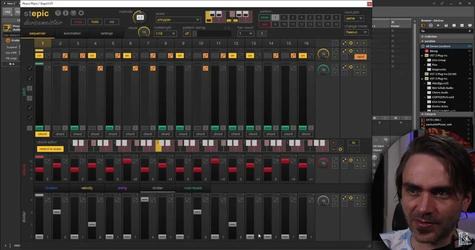Viewport: 475px width, 250px height.
Task: Randomize the gate row with dice icon
Action: (344, 50)
